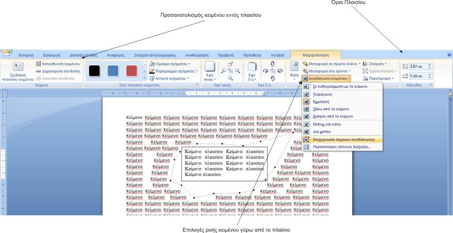This screenshot has width=453, height=233.
Task: Select Επεξεργασία σημείων αναδίπλωσης menu item
Action: point(342,139)
